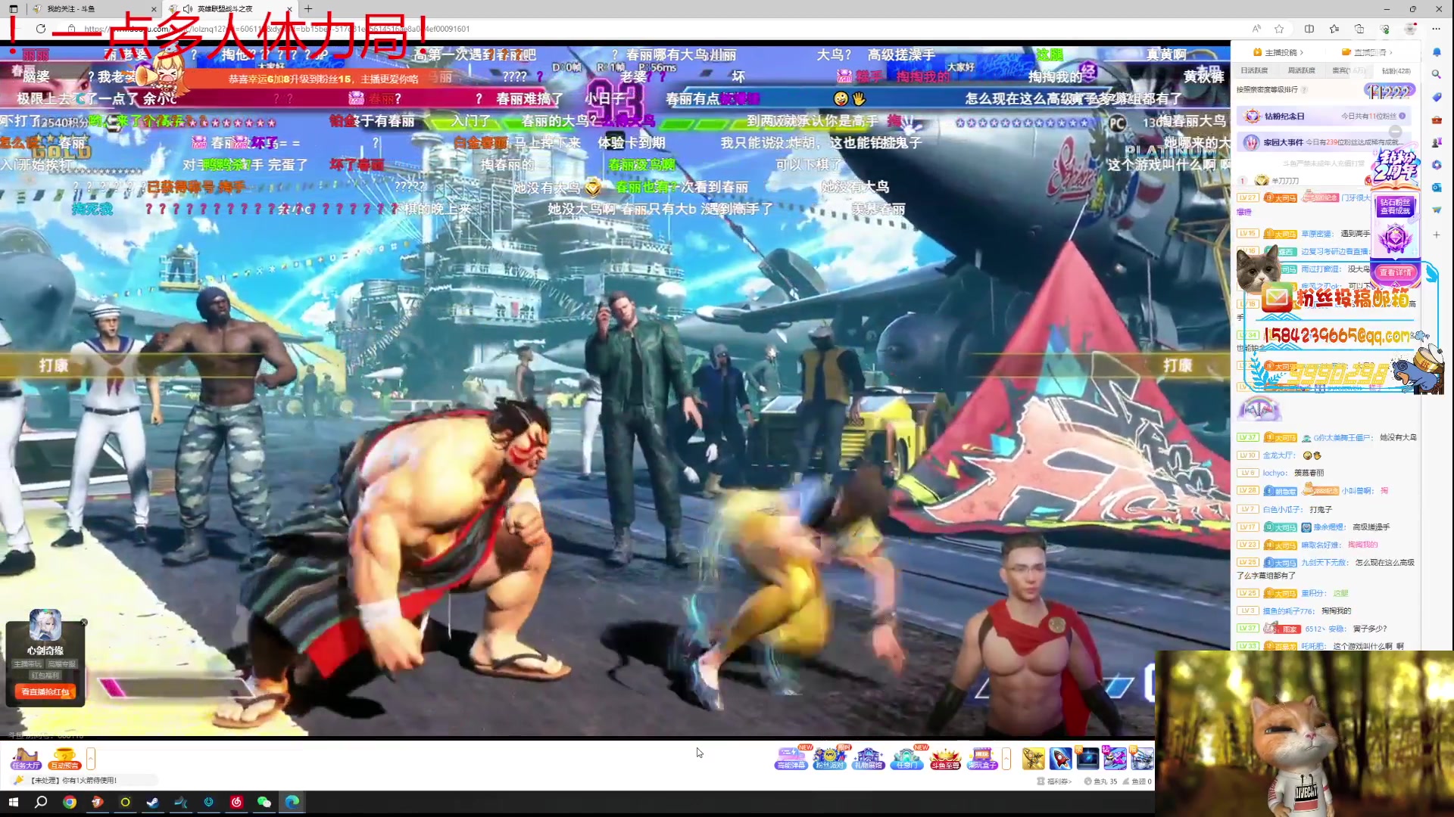Open the tab actions menu button

pyautogui.click(x=13, y=9)
